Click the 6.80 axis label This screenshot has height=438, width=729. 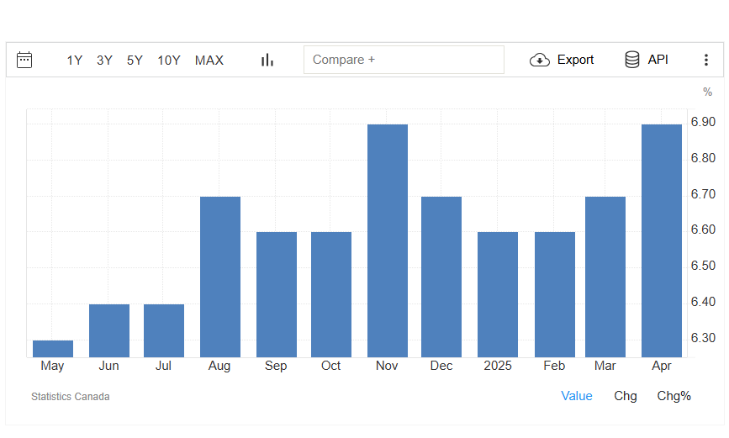pyautogui.click(x=703, y=158)
